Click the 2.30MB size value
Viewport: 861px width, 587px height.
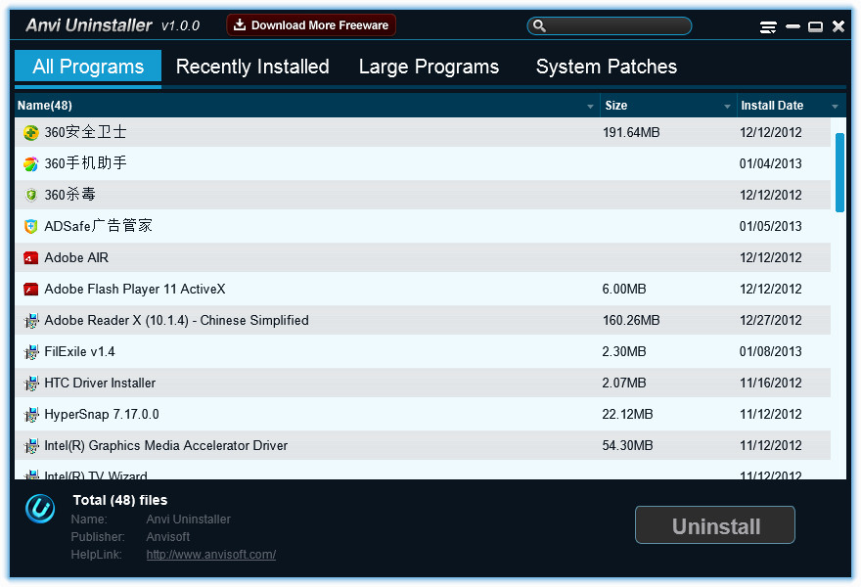pyautogui.click(x=624, y=351)
